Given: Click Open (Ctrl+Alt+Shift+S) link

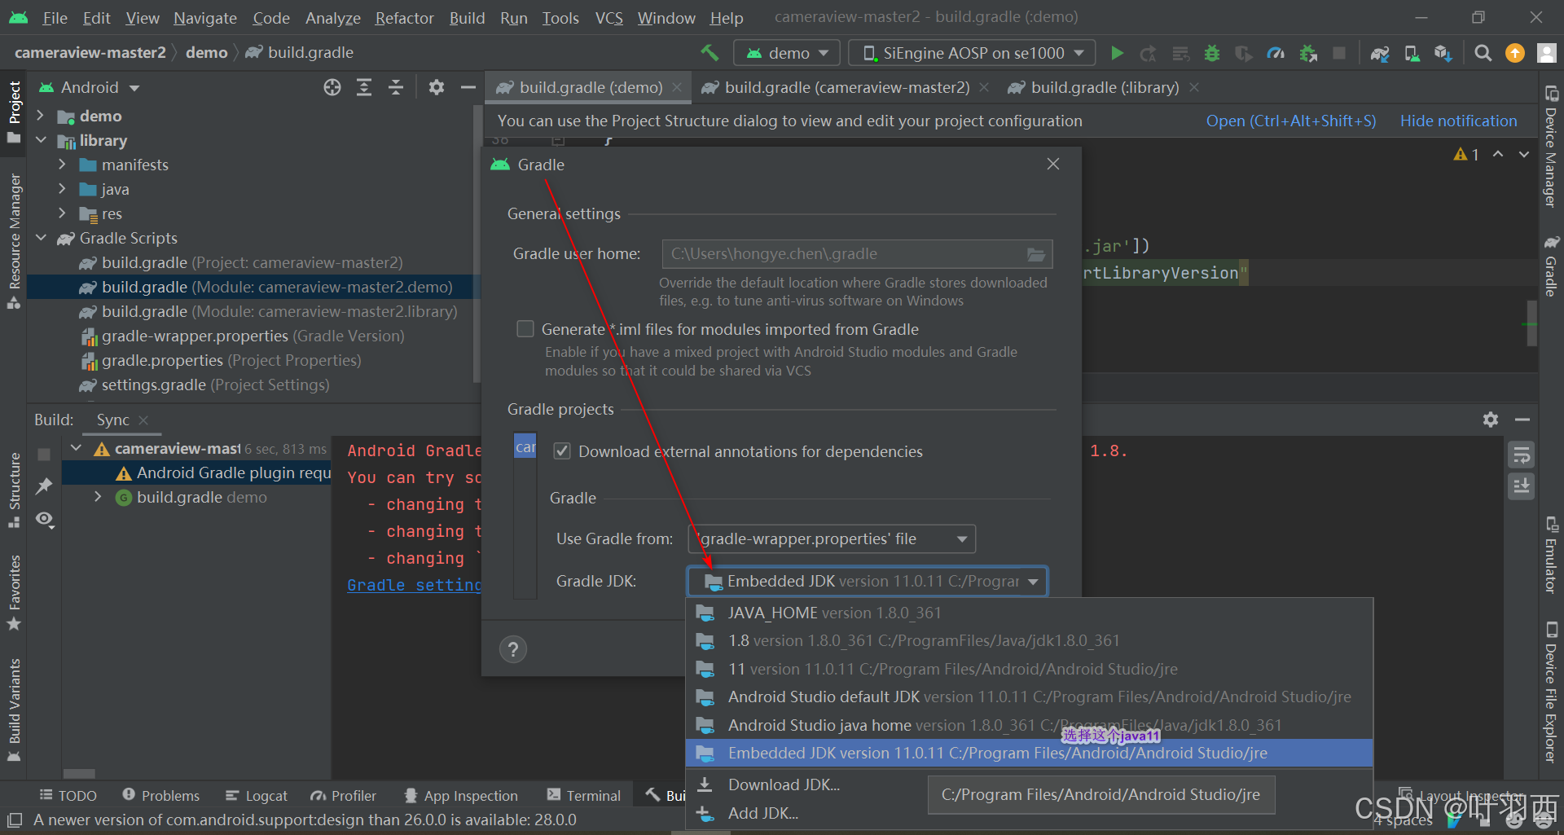Looking at the screenshot, I should [x=1290, y=121].
